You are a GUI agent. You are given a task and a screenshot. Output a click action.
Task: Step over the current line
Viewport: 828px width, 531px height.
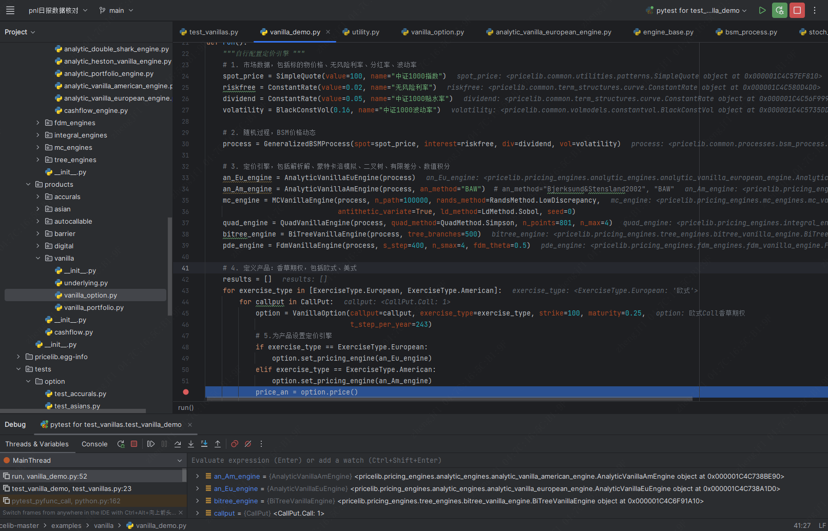coord(178,444)
